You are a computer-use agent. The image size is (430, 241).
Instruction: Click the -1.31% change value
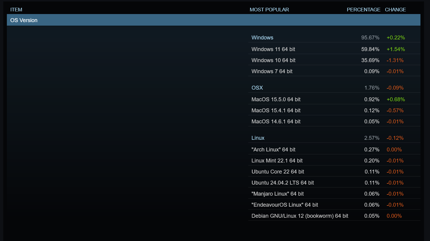click(395, 60)
